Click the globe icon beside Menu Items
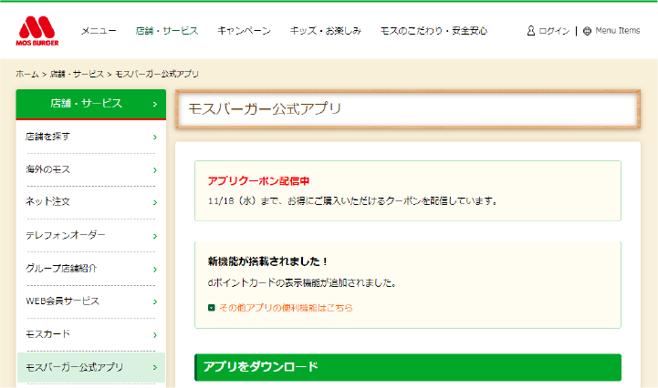 pyautogui.click(x=587, y=31)
